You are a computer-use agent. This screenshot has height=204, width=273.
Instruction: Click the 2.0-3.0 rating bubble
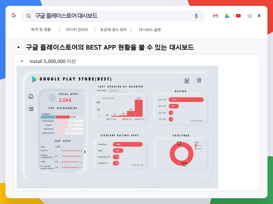(x=171, y=113)
